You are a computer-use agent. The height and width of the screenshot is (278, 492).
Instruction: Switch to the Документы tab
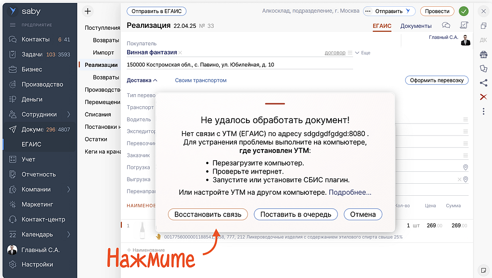tap(416, 26)
